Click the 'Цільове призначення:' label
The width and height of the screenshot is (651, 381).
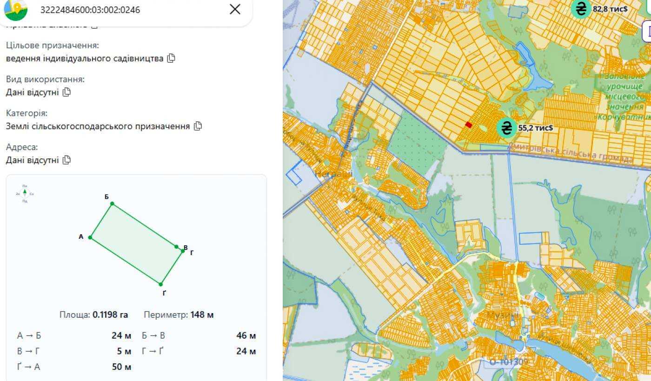53,46
